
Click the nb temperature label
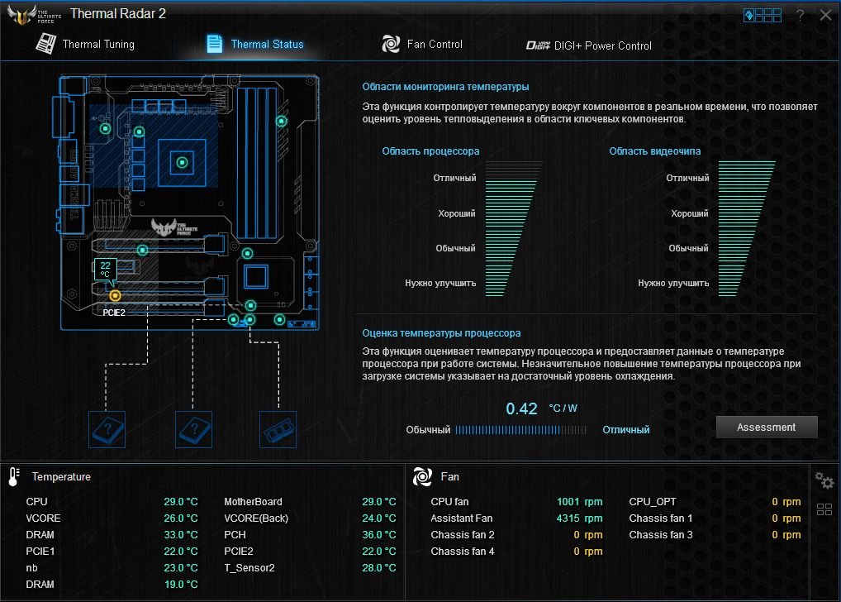click(31, 567)
